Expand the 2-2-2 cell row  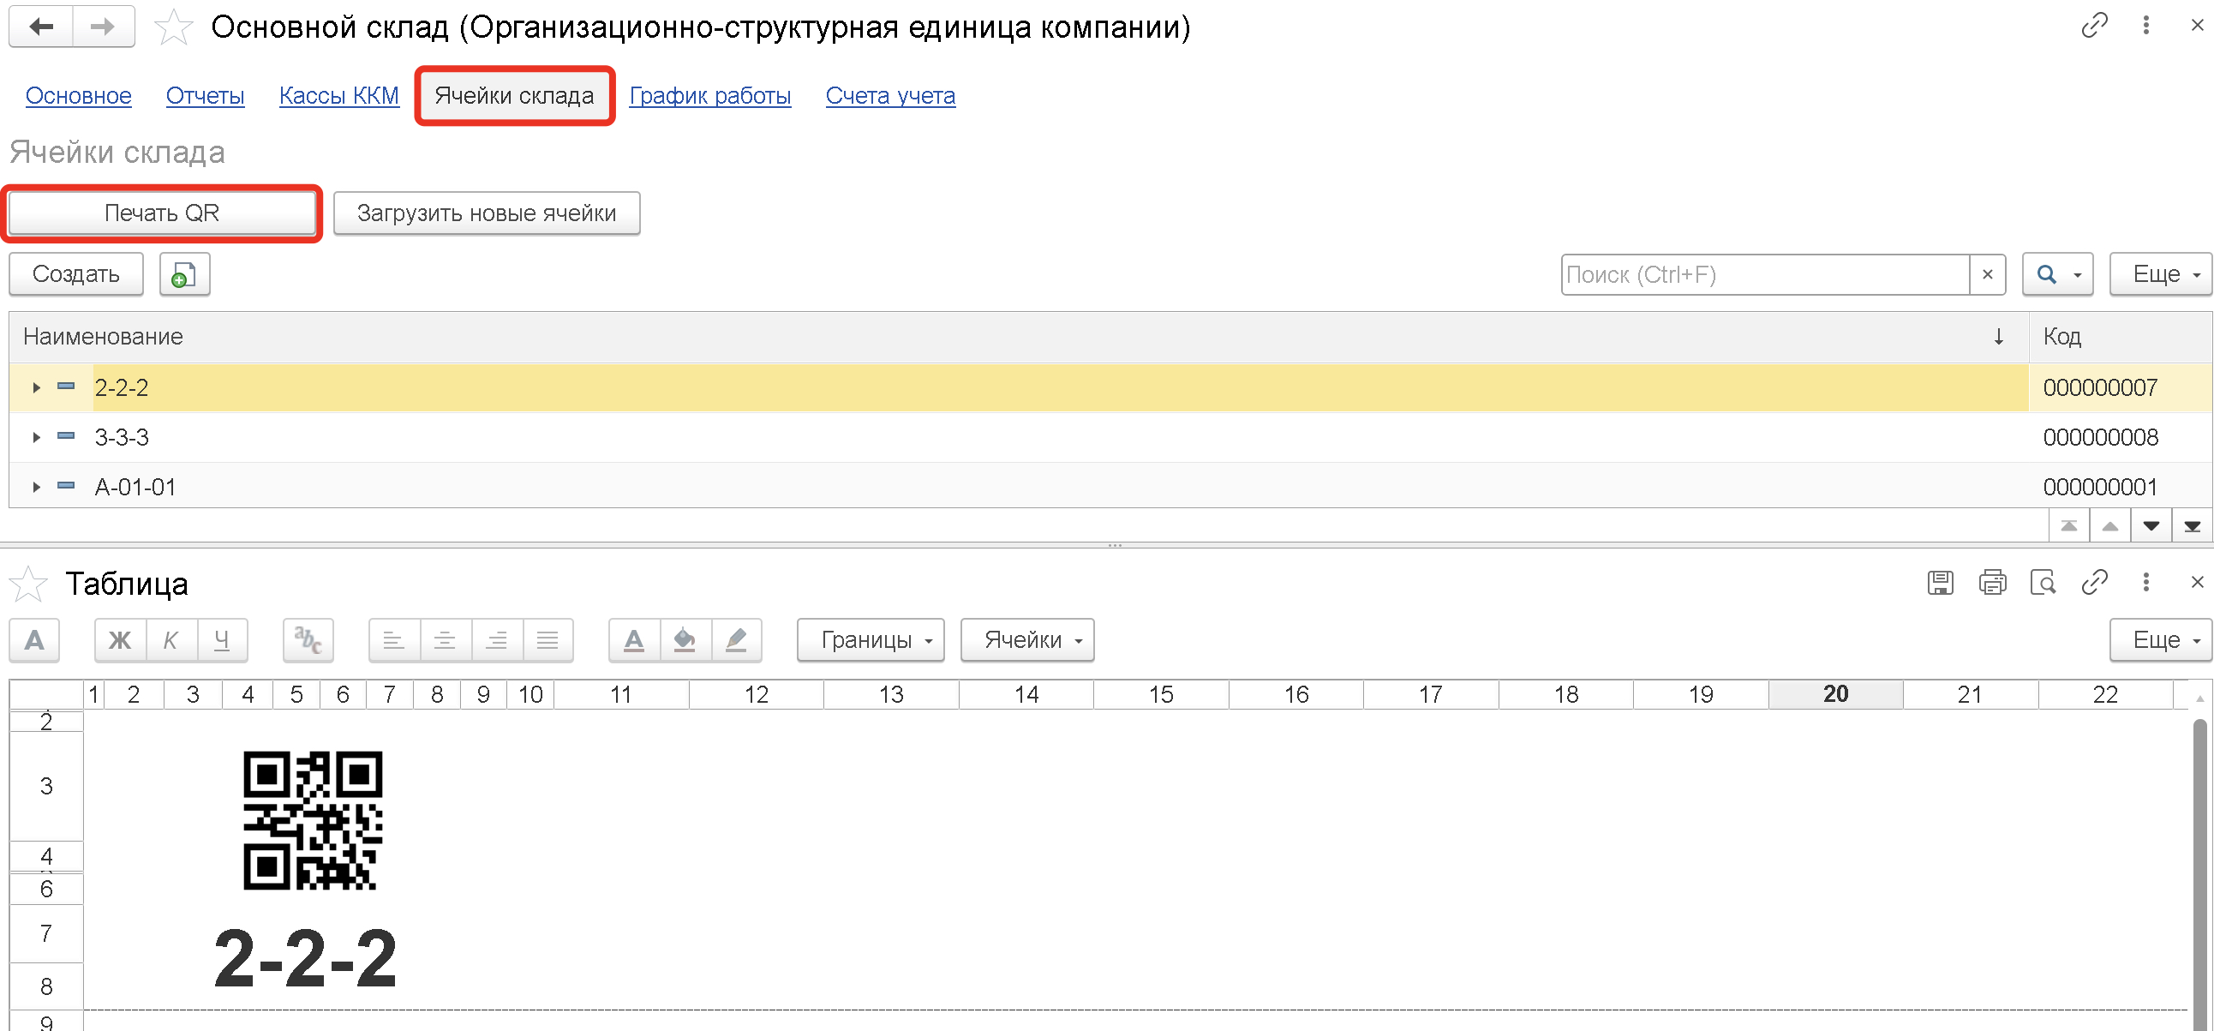click(36, 388)
